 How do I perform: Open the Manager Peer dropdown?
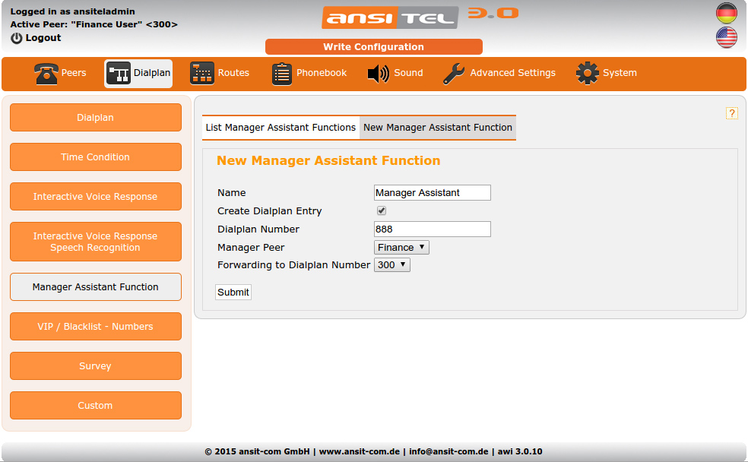[x=401, y=247]
